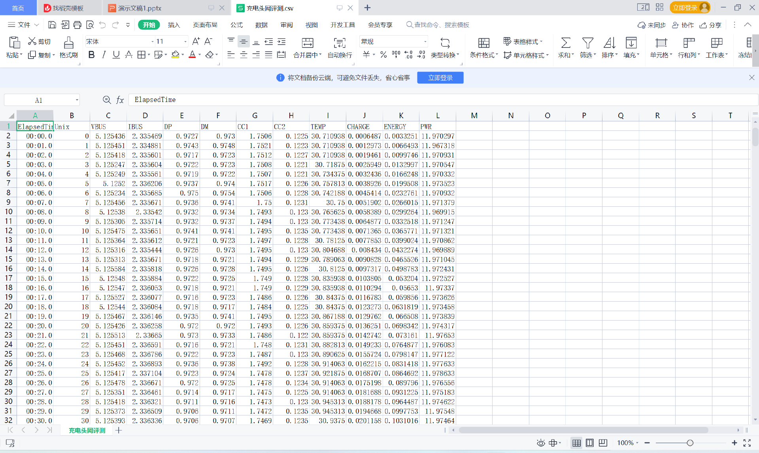
Task: Open the Conditional Formatting (条件格式) icon
Action: click(483, 43)
